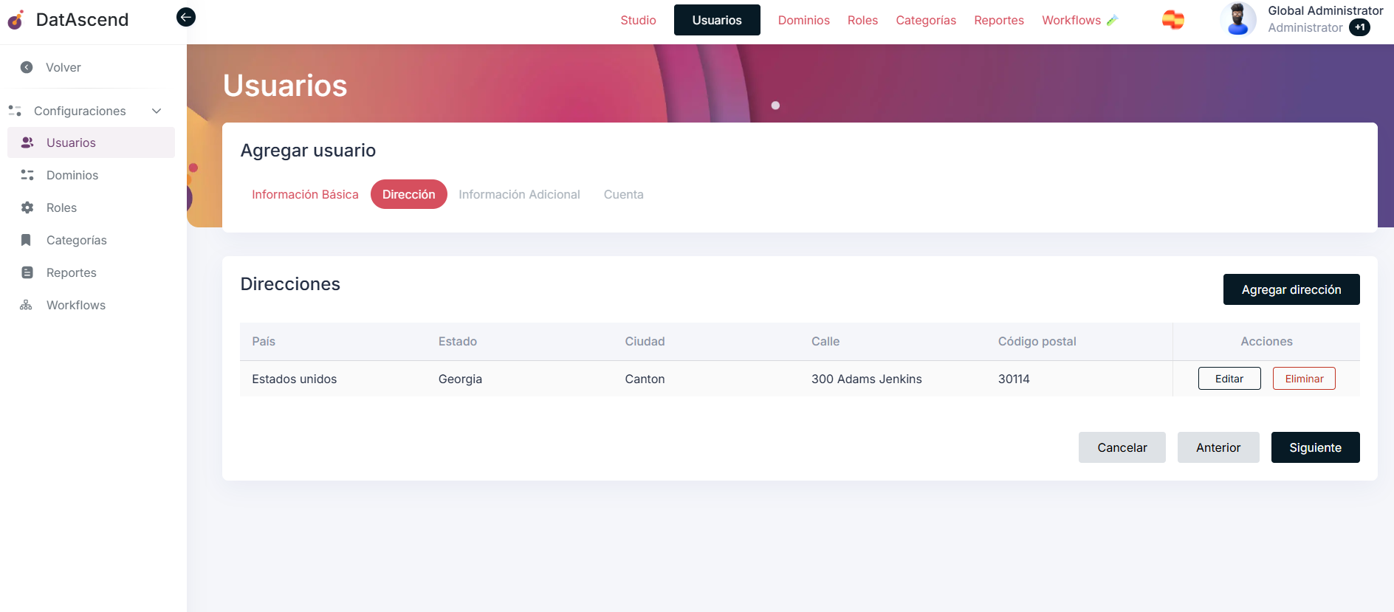Click the Workflows hierarchy icon in sidebar
Image resolution: width=1394 pixels, height=612 pixels.
pos(27,305)
